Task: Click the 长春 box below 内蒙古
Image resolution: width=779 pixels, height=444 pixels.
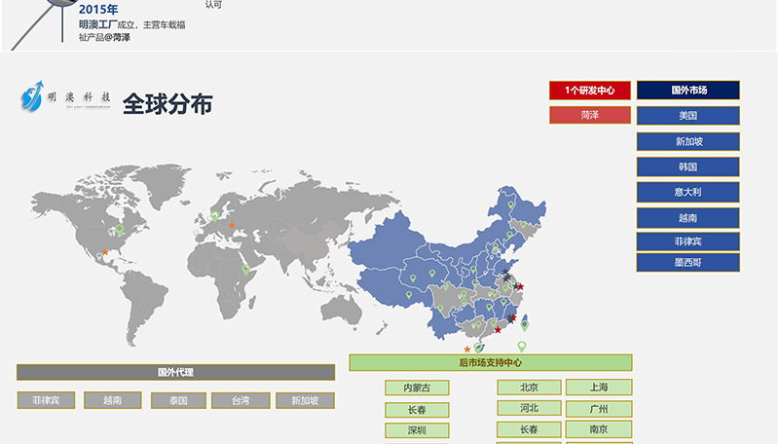Action: coord(417,410)
